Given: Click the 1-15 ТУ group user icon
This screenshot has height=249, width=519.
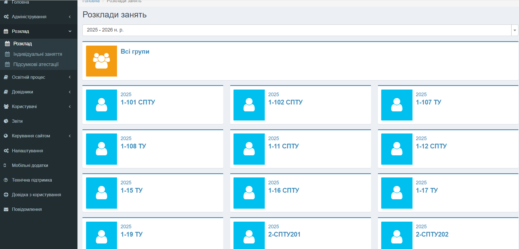Looking at the screenshot, I should tap(101, 193).
